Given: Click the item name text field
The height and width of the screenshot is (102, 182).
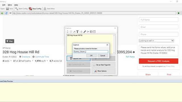Looking at the screenshot, I should (91, 52).
